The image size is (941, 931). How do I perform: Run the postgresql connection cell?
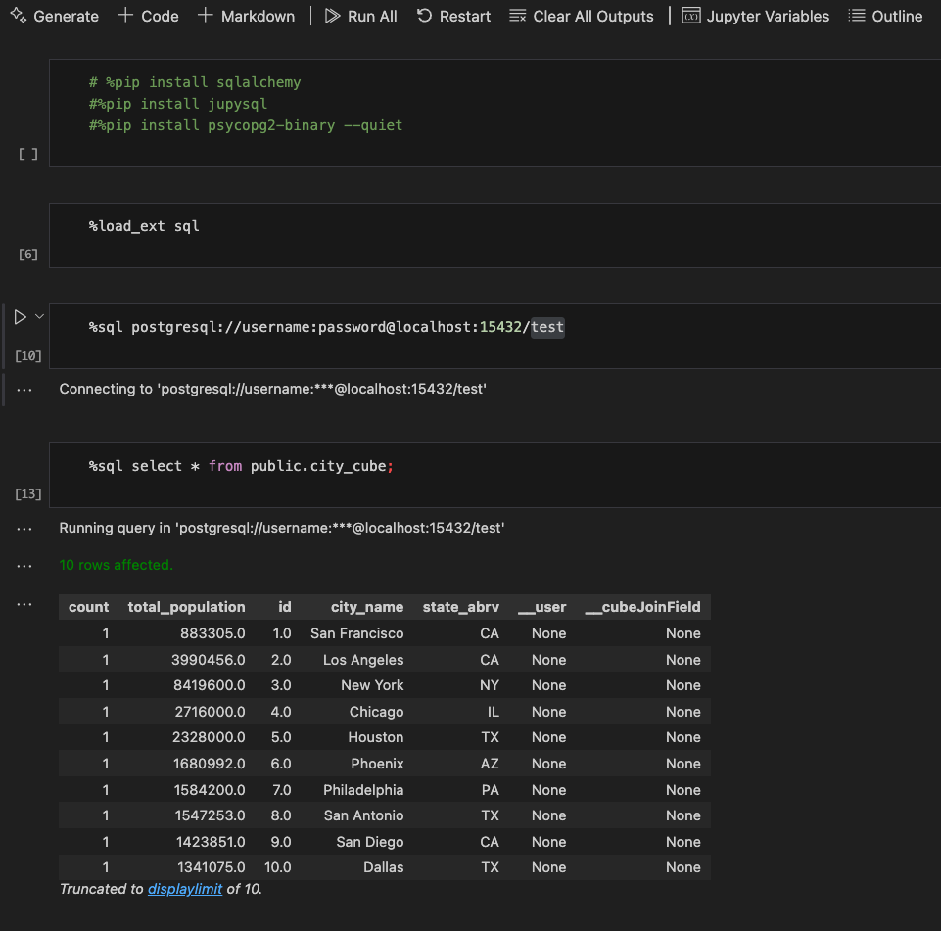[x=20, y=317]
